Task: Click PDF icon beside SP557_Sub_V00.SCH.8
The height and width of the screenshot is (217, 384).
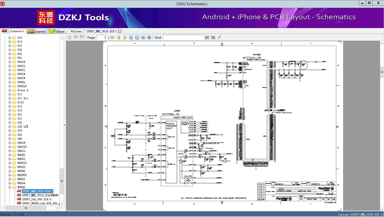Action: [19, 199]
